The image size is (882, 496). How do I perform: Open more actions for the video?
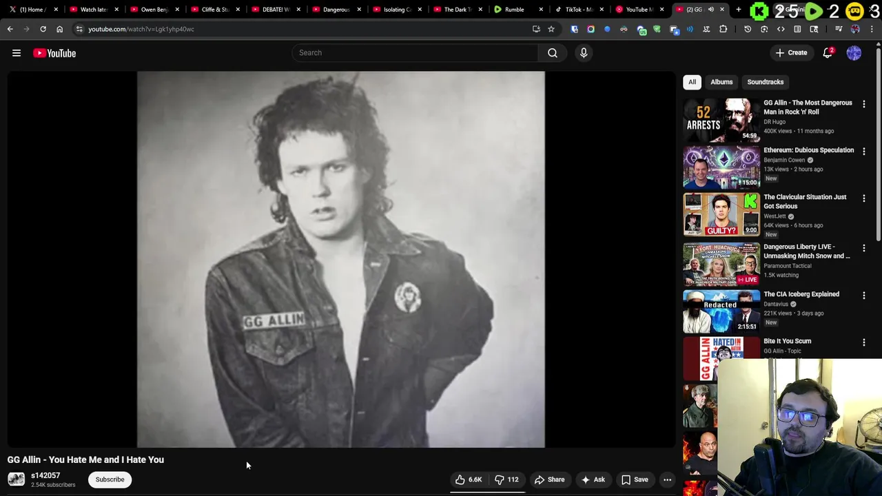click(x=667, y=479)
